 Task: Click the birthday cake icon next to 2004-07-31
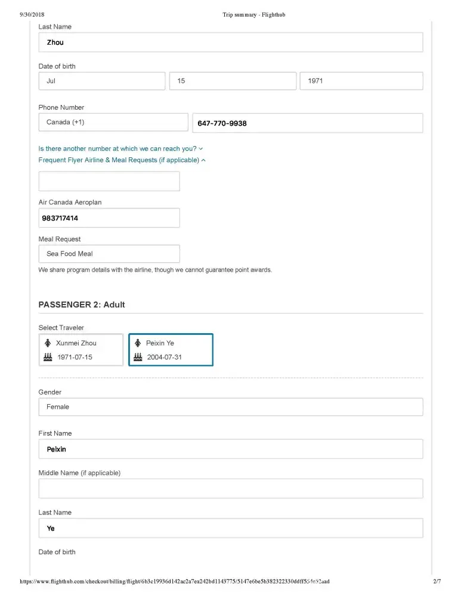coord(138,357)
